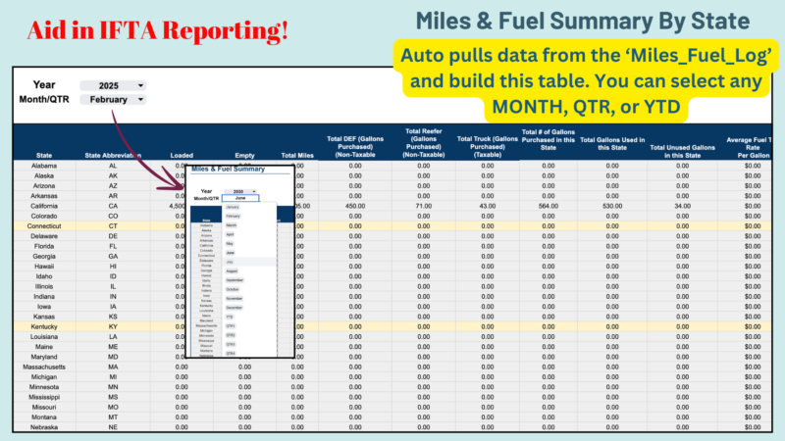Screen dimensions: 785x441
Task: Select Louisiana's Total Gallons Used cell
Action: pyautogui.click(x=612, y=336)
